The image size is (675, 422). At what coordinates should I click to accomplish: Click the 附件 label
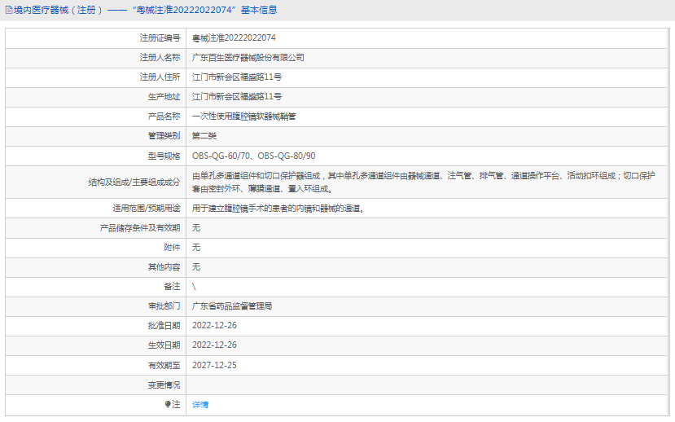tap(172, 247)
